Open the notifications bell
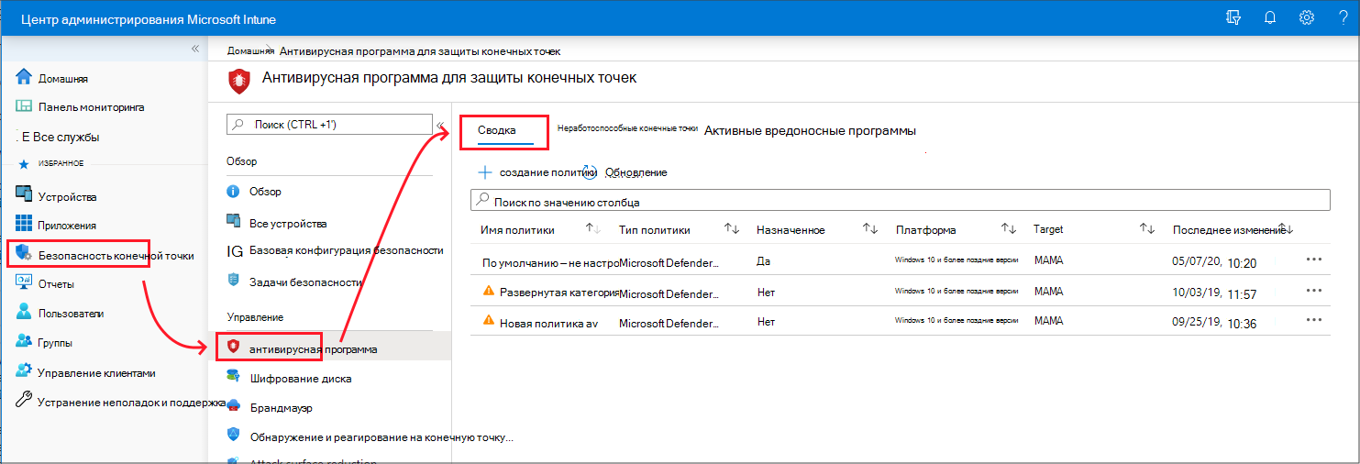This screenshot has height=464, width=1360. (1270, 18)
